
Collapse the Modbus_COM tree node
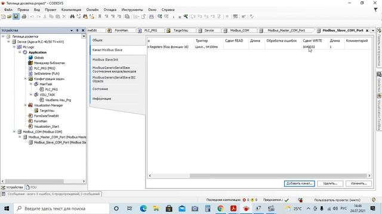pyautogui.click(x=14, y=132)
